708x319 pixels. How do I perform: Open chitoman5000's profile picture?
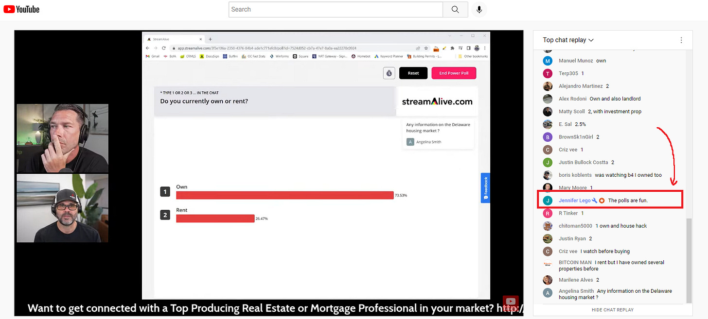[548, 226]
